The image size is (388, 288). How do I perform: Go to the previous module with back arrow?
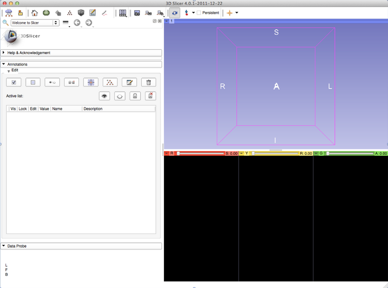[77, 23]
